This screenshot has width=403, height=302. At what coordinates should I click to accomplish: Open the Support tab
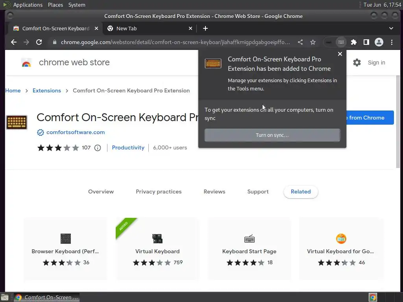258,192
